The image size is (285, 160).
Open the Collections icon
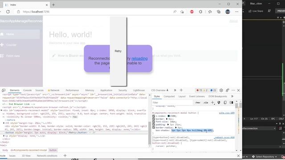[x=219, y=12]
